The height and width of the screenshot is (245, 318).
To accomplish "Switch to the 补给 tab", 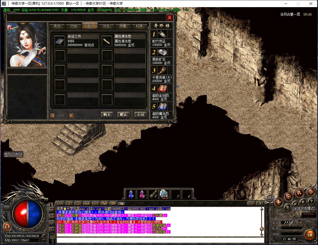I will [73, 26].
